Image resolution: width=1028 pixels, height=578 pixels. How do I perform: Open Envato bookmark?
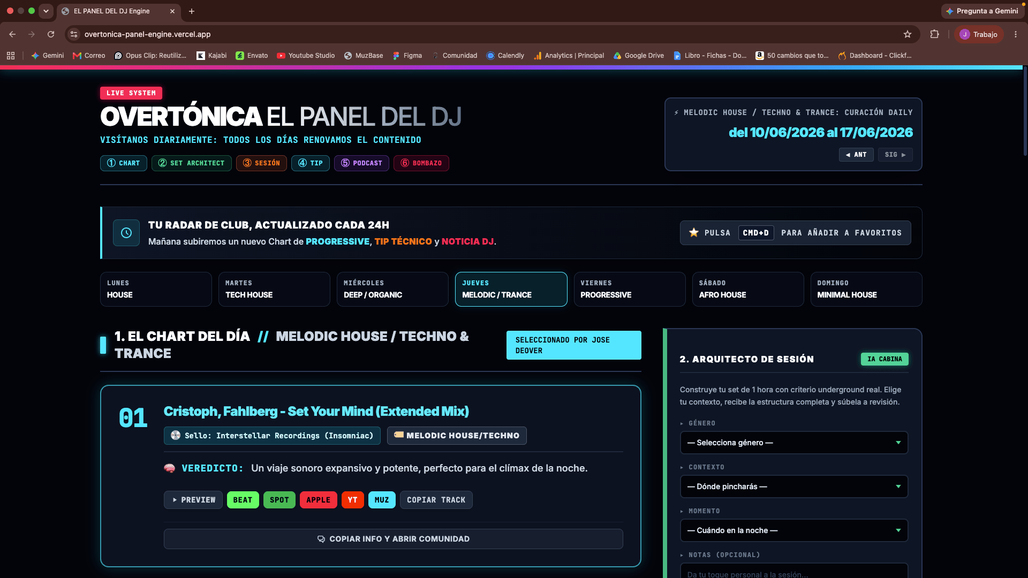point(252,56)
